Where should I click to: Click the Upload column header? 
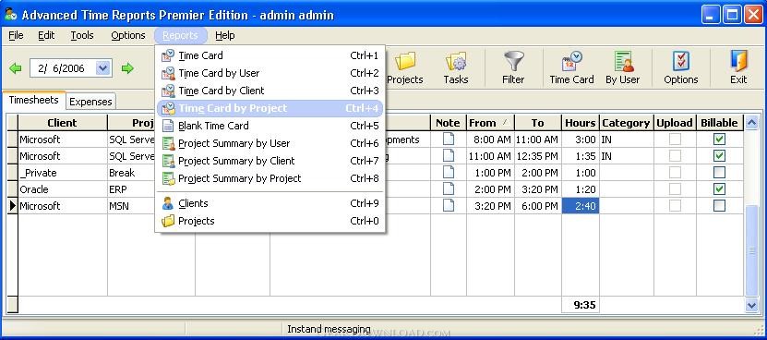[675, 123]
